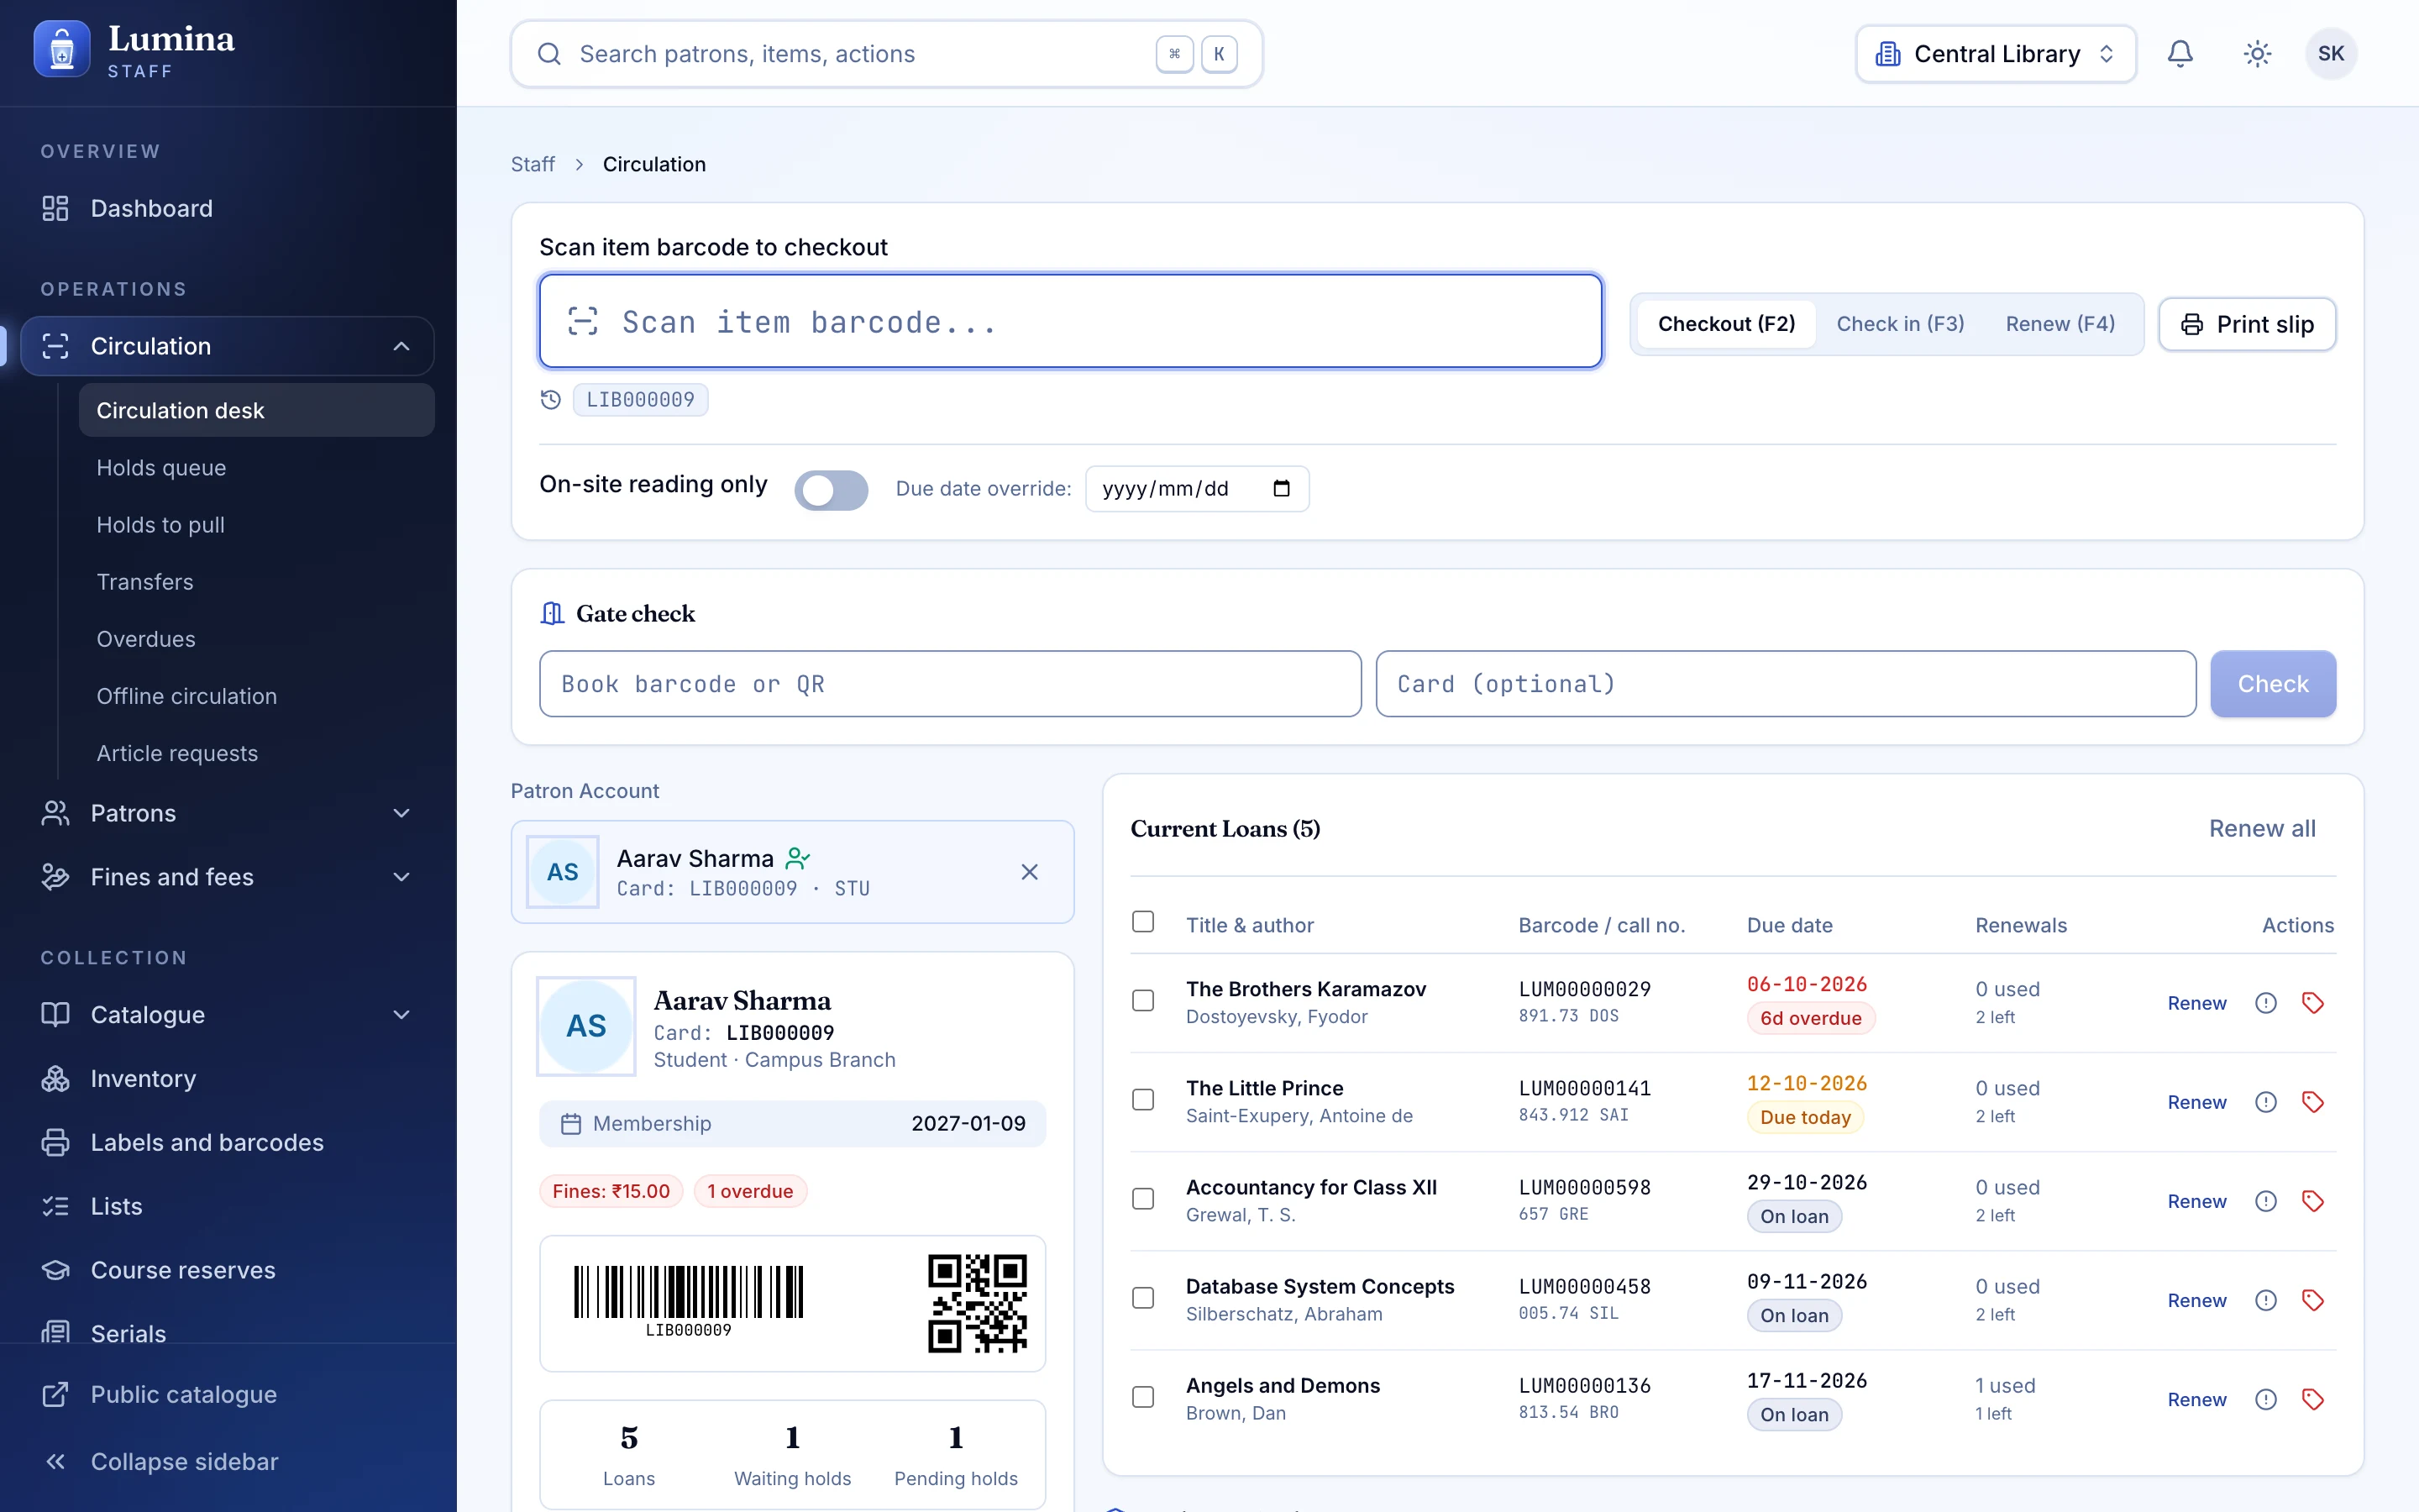This screenshot has height=1512, width=2419.
Task: Open Labels and barcodes section
Action: [x=227, y=1142]
